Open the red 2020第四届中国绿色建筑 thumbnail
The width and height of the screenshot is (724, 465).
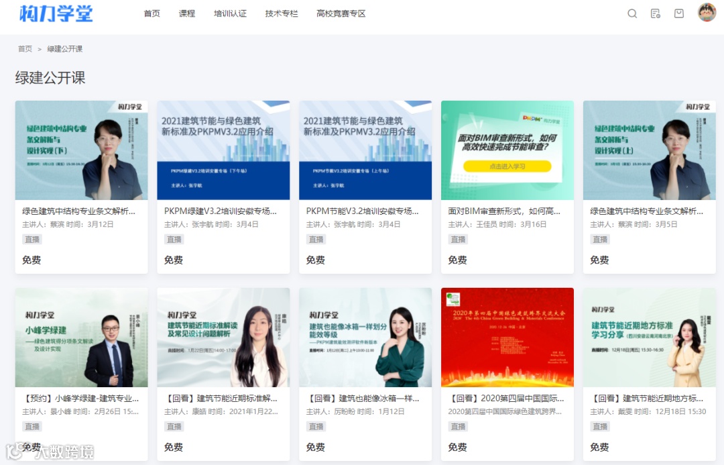tap(507, 338)
